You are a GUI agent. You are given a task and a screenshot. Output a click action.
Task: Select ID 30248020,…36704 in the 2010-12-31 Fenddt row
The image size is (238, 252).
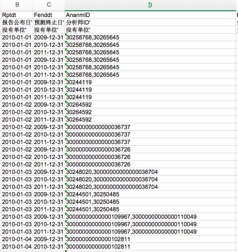click(x=150, y=179)
